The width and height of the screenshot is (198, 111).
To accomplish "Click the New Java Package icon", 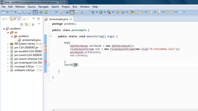I will point(118,12).
